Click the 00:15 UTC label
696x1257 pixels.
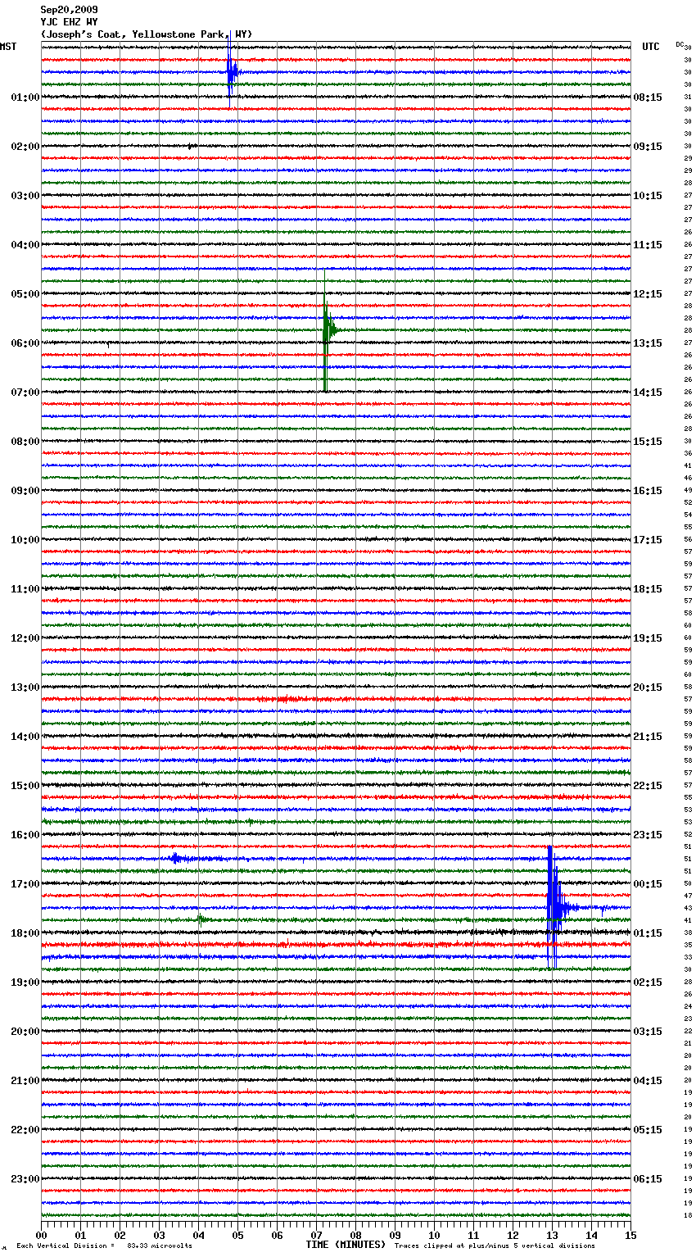coord(648,884)
